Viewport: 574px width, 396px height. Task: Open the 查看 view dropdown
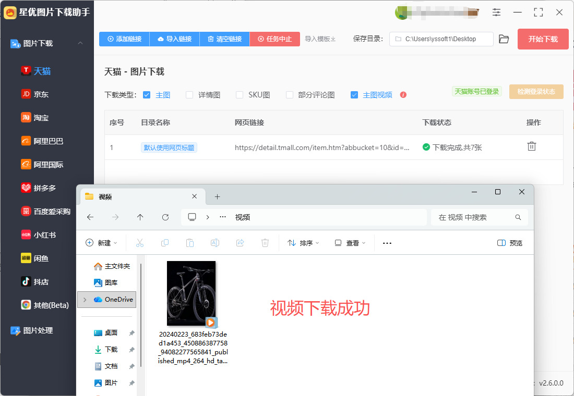(x=350, y=243)
